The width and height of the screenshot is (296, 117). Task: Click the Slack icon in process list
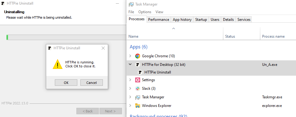click(138, 89)
